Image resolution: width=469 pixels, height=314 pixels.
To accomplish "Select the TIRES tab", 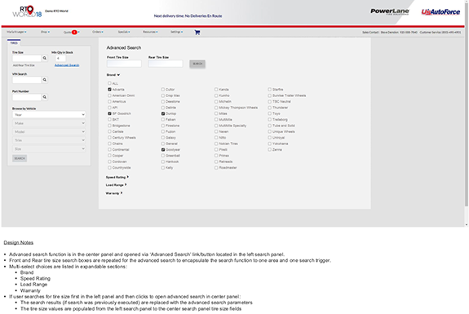I will click(x=14, y=42).
